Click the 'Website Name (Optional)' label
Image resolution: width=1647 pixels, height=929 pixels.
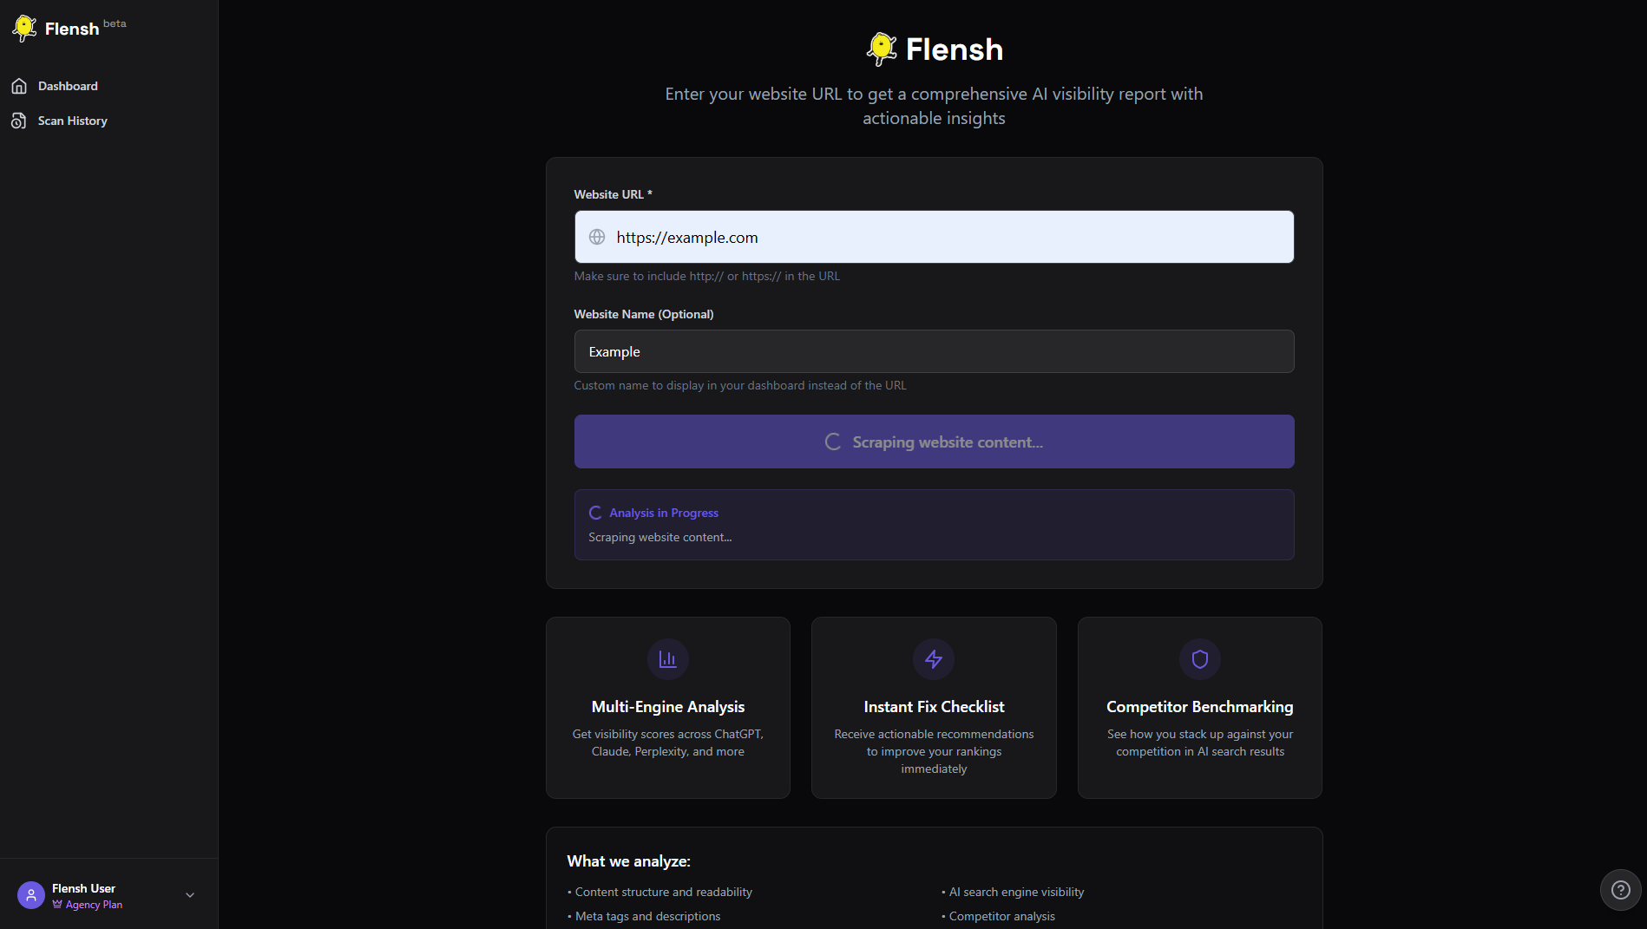tap(644, 314)
